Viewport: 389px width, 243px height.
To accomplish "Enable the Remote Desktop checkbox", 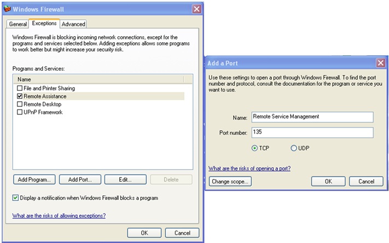I will pos(20,104).
